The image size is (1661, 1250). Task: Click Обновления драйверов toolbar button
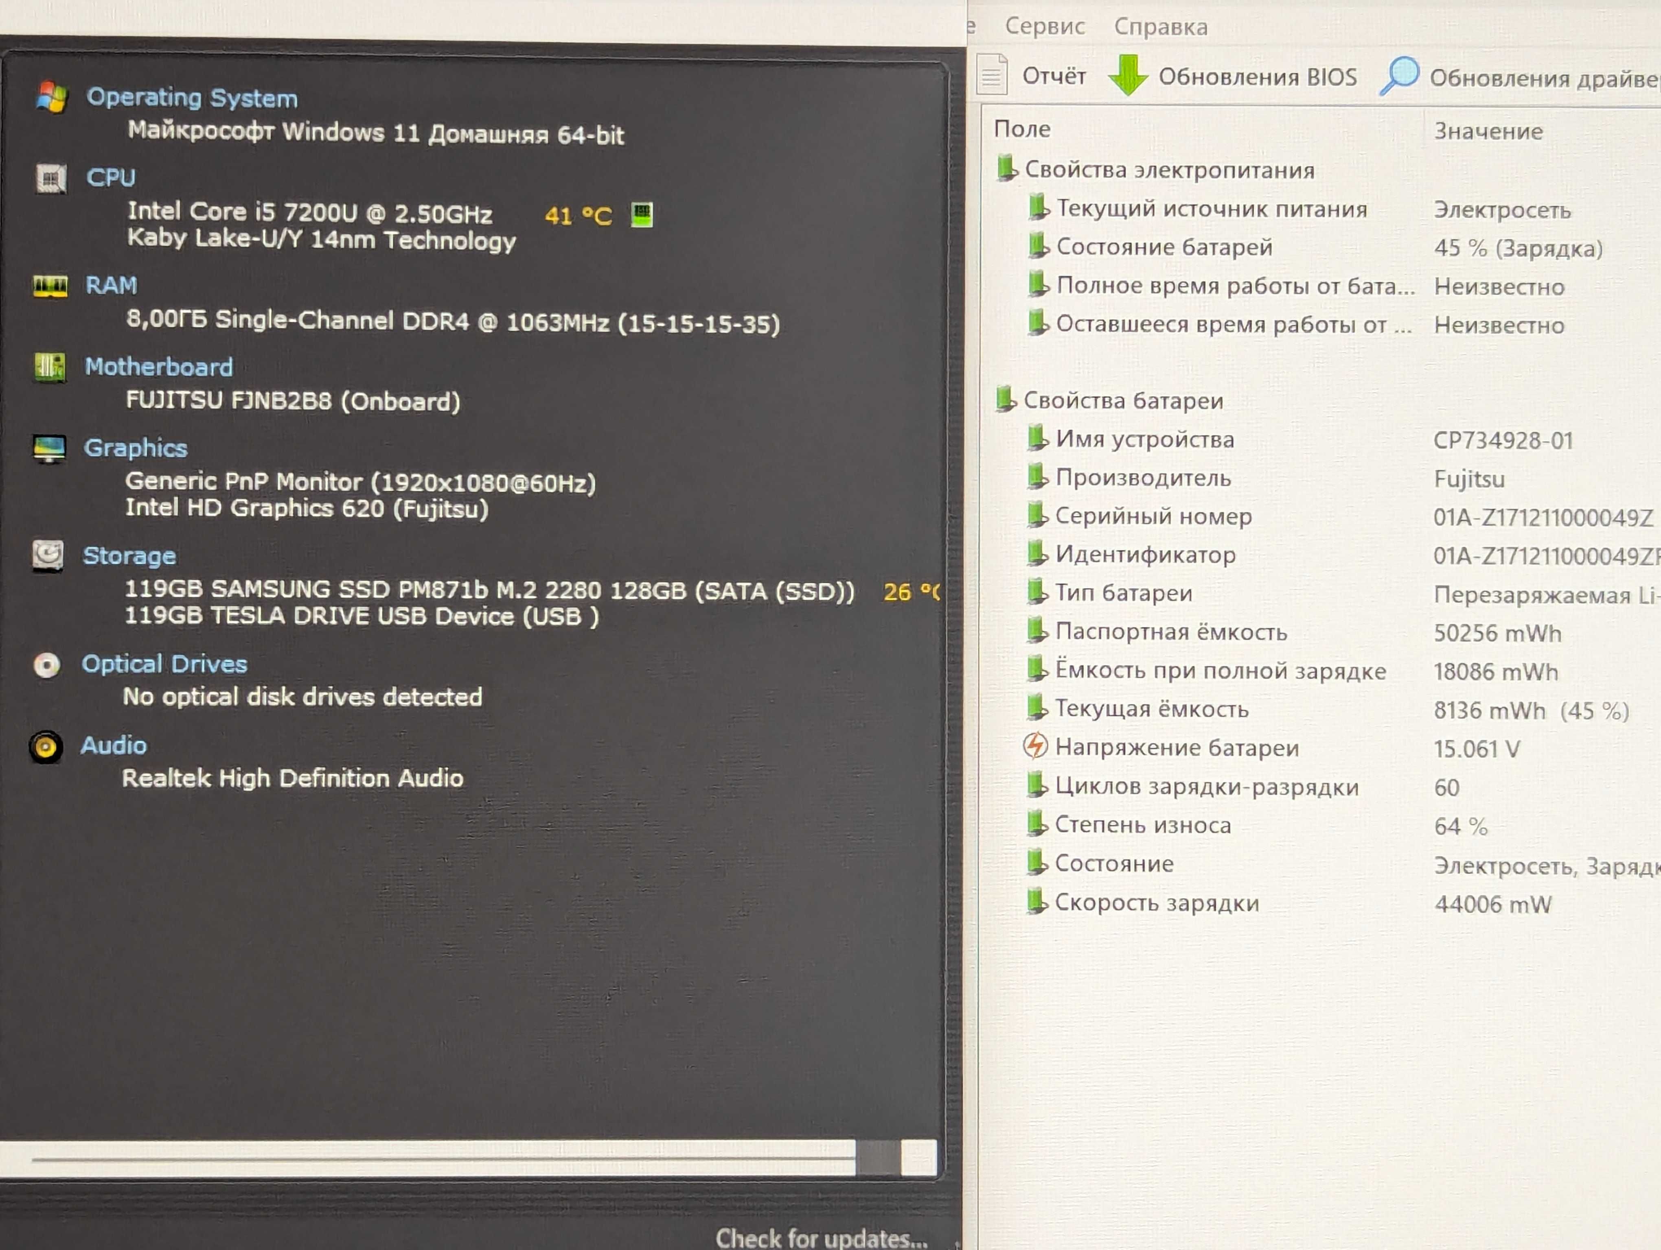click(x=1519, y=77)
